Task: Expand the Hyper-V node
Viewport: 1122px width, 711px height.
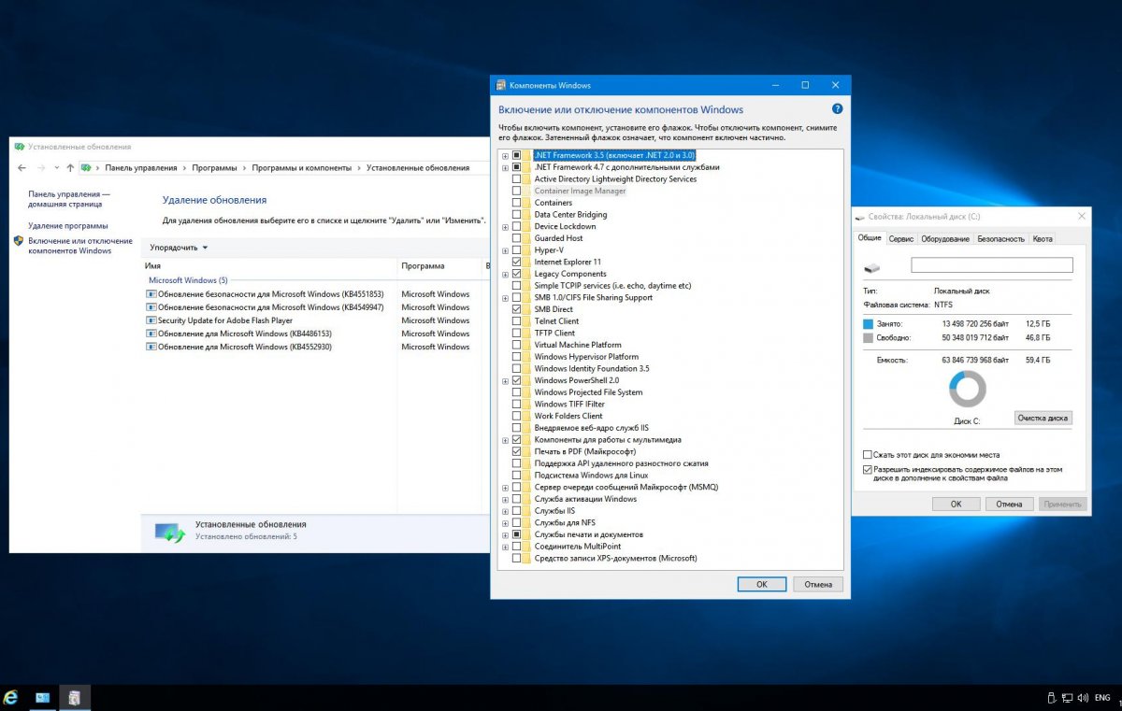Action: click(x=505, y=250)
